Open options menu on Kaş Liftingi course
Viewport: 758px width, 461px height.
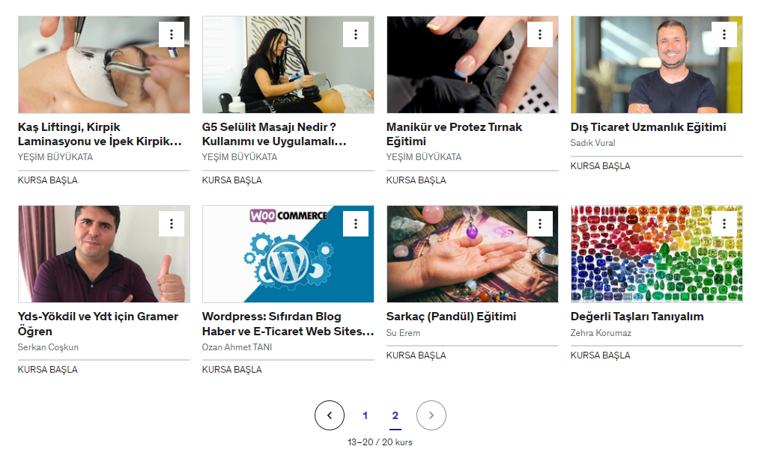[171, 34]
